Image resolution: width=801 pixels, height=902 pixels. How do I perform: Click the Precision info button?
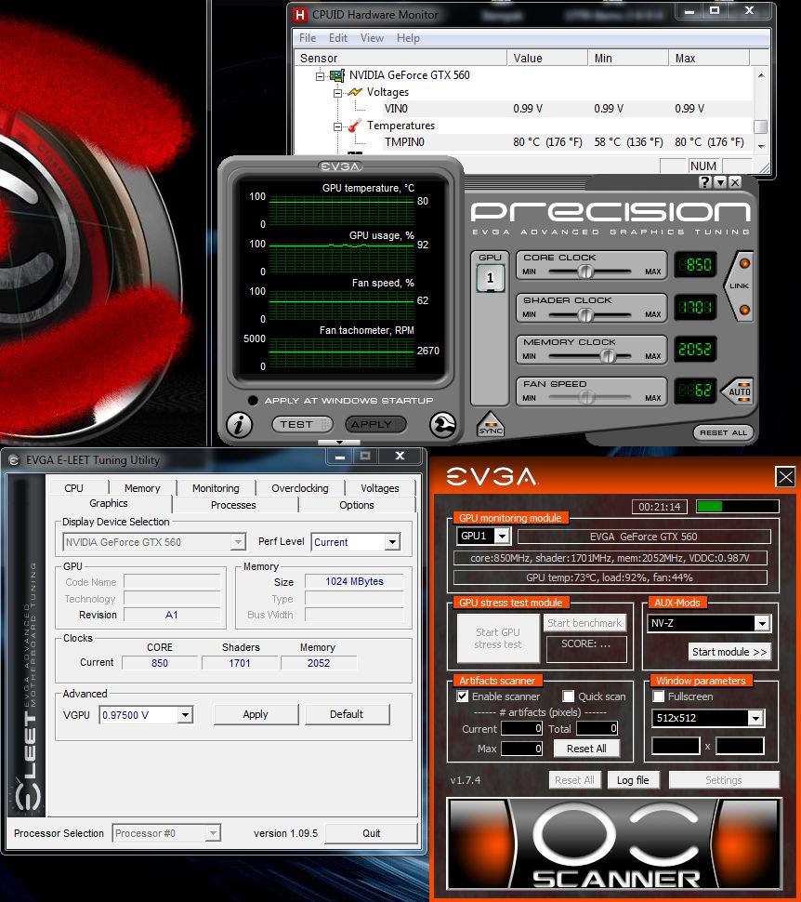click(x=239, y=425)
